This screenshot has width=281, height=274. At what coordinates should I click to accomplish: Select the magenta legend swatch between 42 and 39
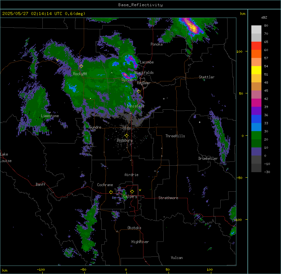(256, 103)
